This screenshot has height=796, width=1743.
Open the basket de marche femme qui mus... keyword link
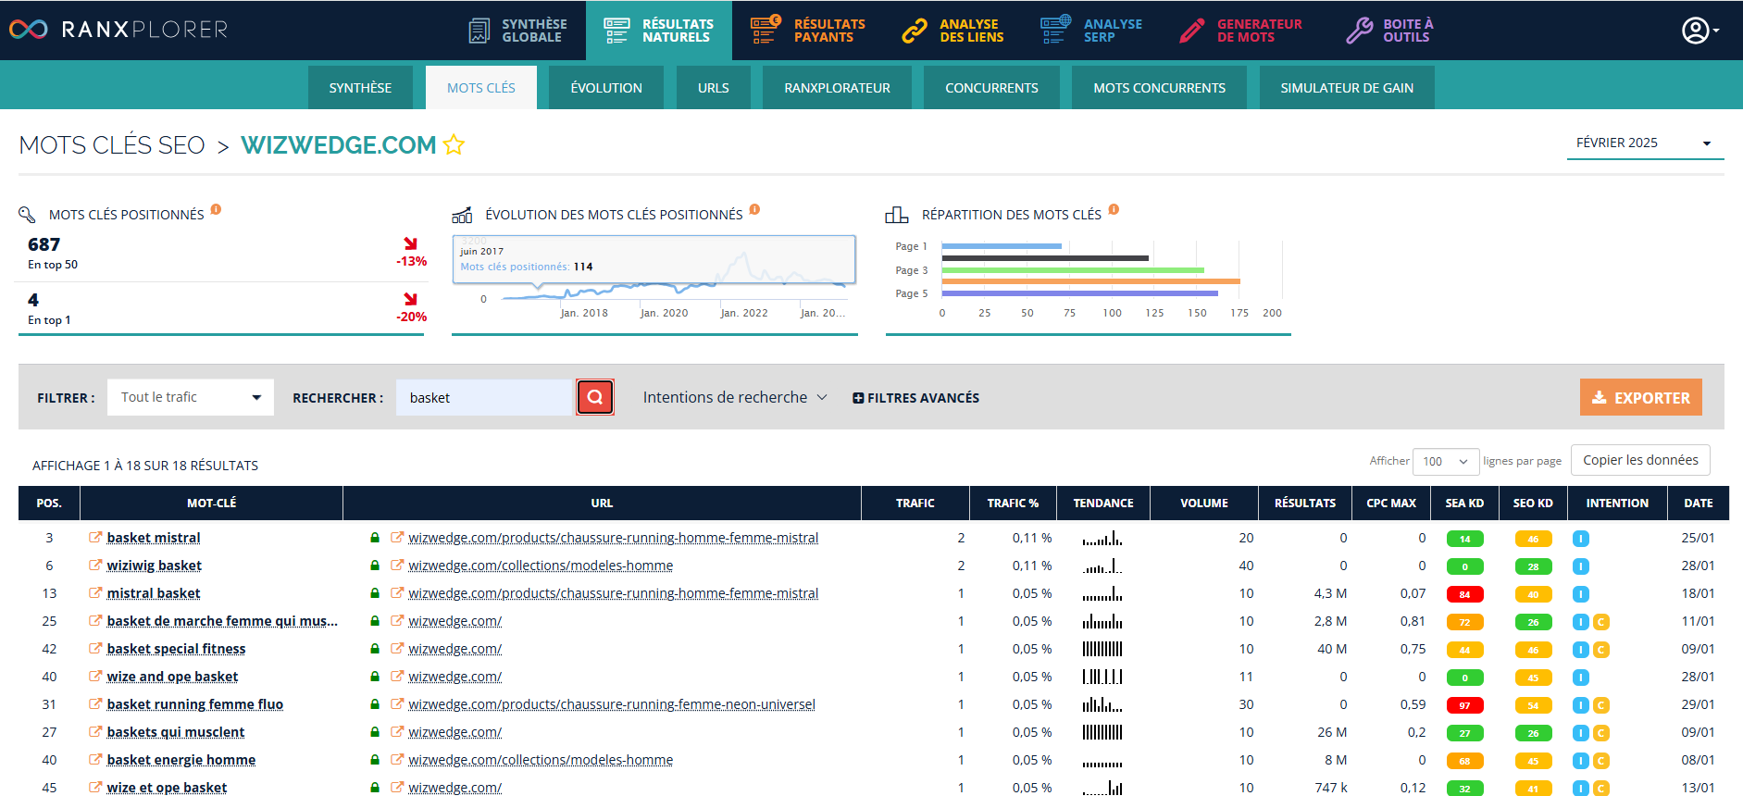pos(222,621)
